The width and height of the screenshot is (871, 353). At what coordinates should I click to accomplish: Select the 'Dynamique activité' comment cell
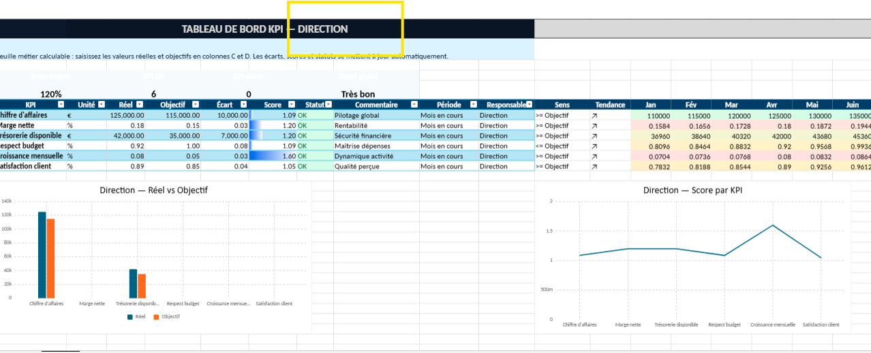coord(376,156)
